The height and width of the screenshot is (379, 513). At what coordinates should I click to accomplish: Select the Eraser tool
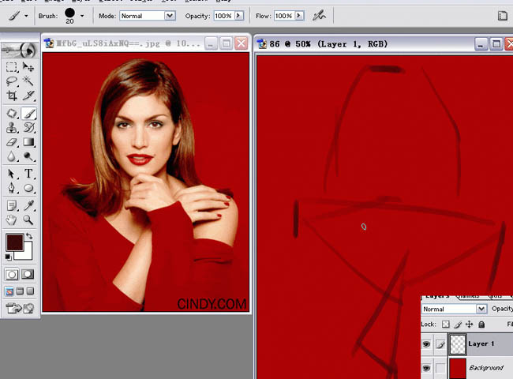coord(12,142)
